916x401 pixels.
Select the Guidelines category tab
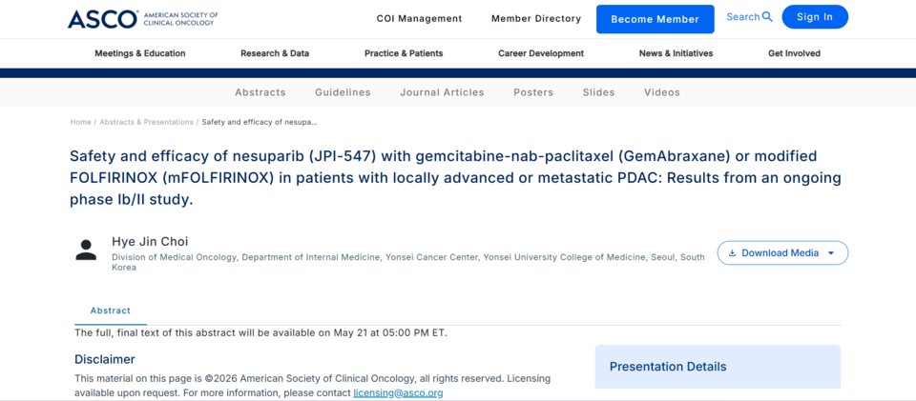pyautogui.click(x=343, y=92)
